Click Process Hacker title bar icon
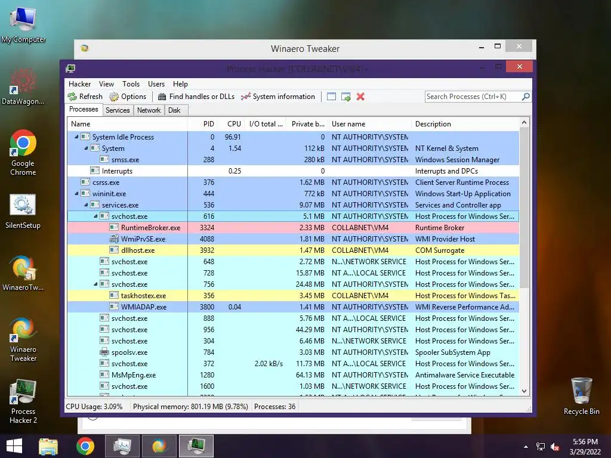Image resolution: width=611 pixels, height=458 pixels. [70, 69]
